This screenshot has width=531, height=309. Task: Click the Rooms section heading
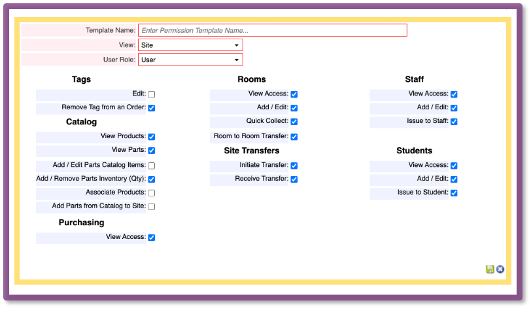252,79
